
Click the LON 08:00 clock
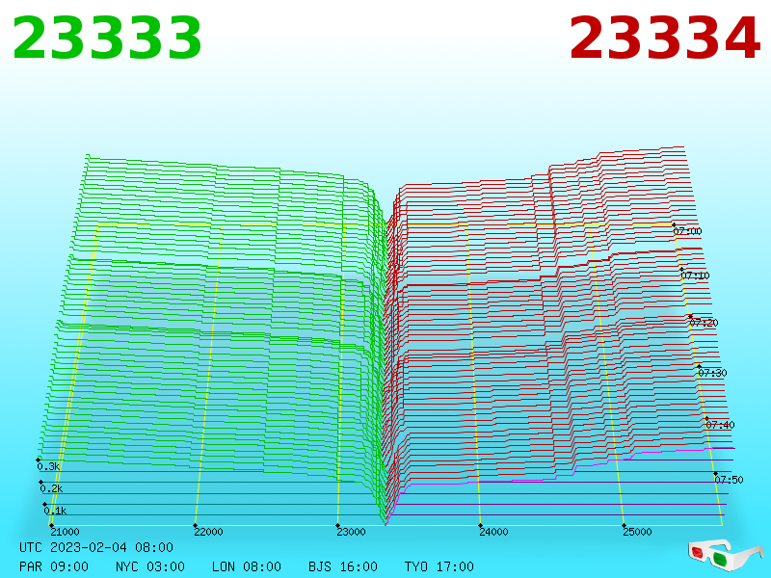[247, 566]
